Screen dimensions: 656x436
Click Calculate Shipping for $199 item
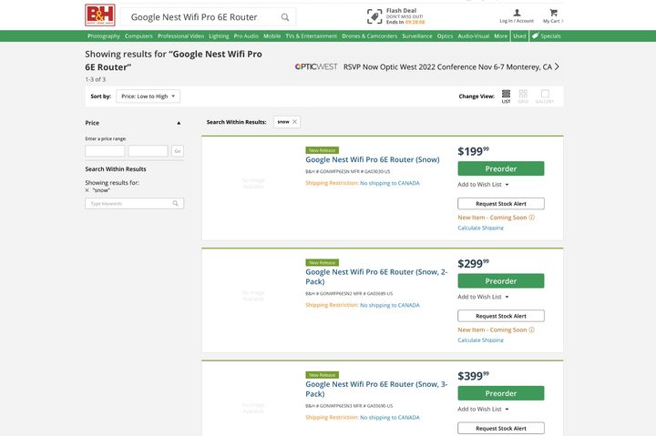[480, 228]
